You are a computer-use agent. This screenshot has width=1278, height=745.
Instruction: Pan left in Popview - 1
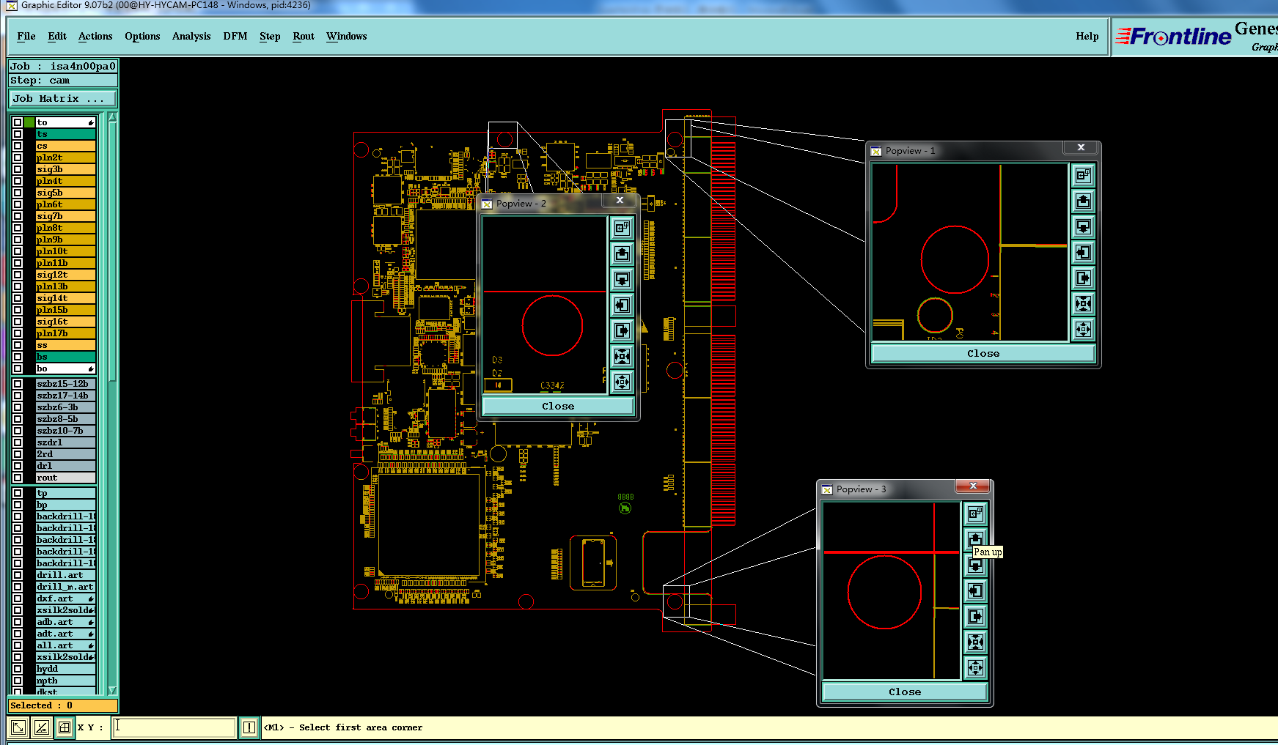click(1083, 253)
